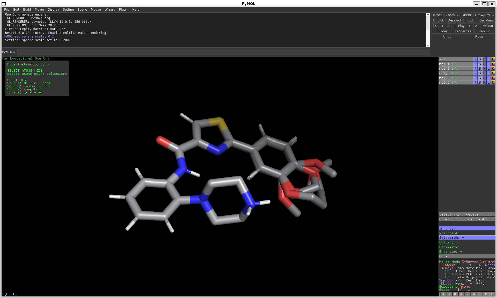Toggle visibility of mol_5 object

pos(456,83)
